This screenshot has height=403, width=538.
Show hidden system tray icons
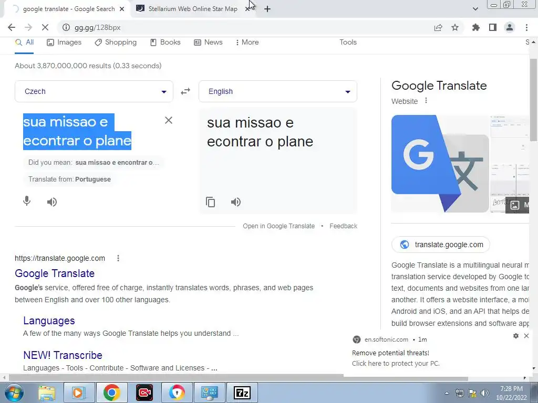(447, 394)
